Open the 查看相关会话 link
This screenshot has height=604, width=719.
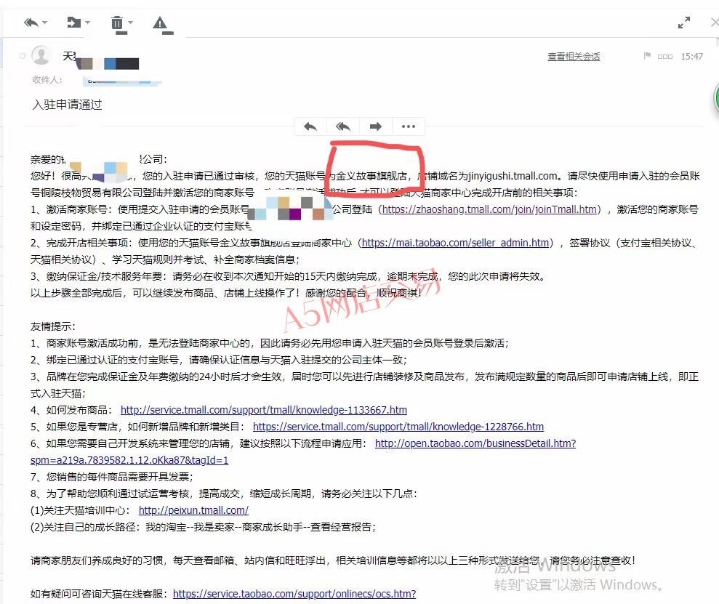574,57
